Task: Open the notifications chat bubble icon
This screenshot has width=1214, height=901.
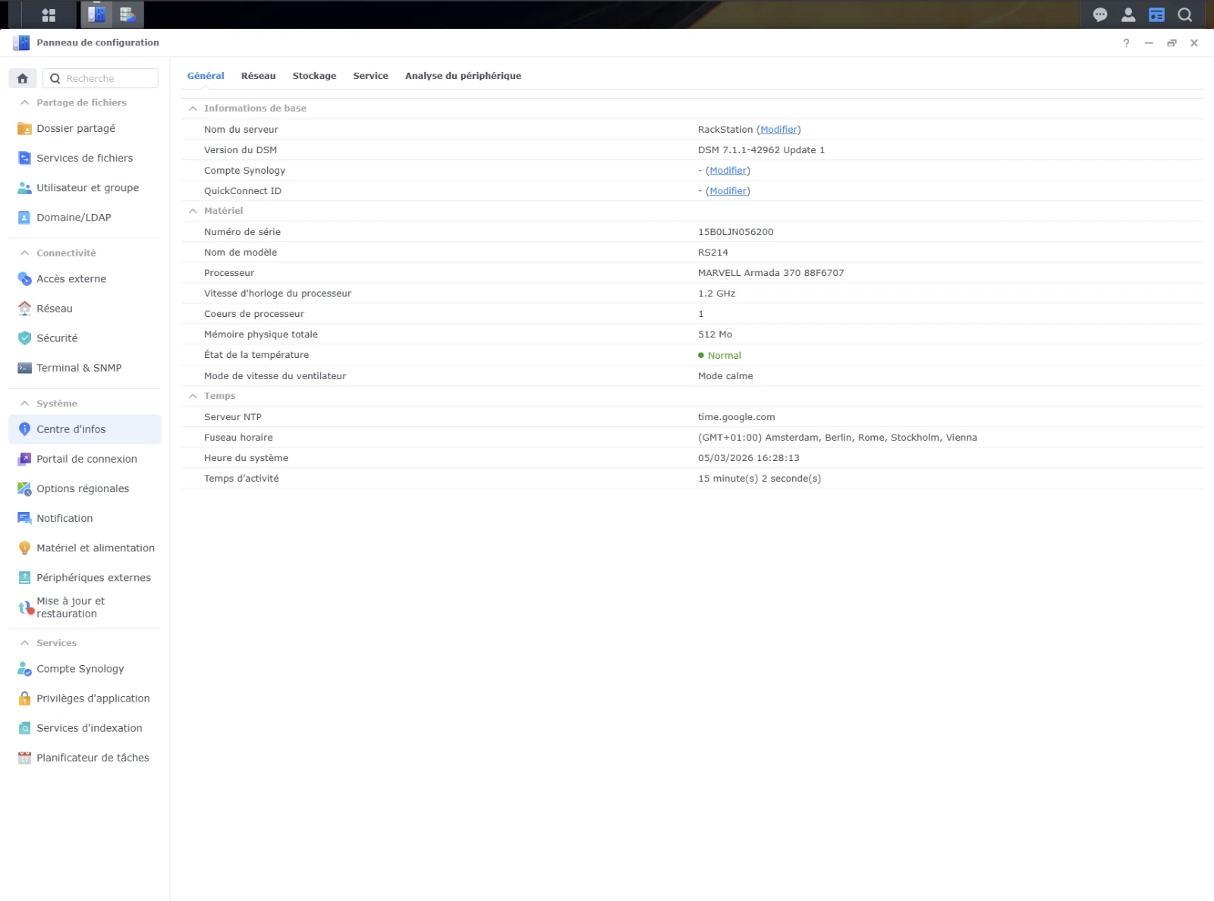Action: (1100, 14)
